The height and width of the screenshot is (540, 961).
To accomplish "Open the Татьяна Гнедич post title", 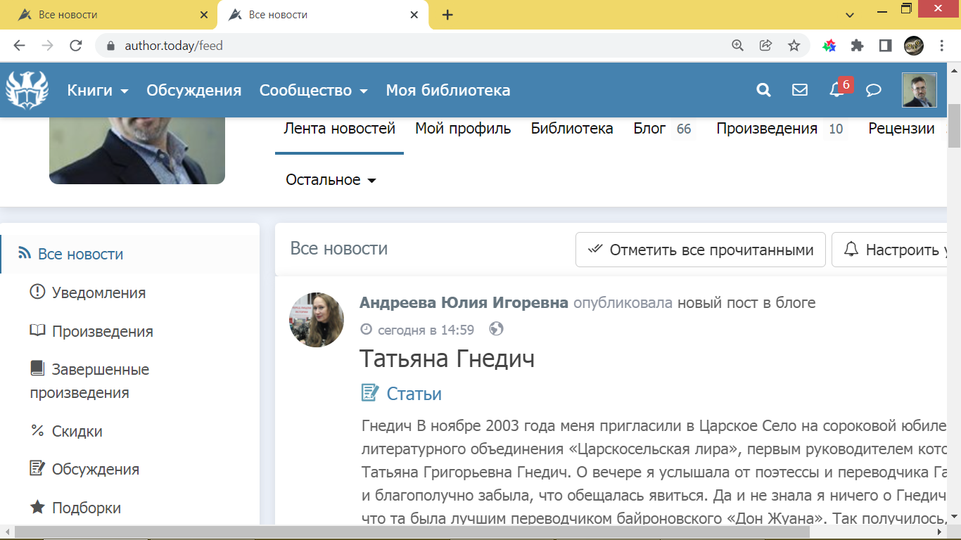I will [x=447, y=359].
